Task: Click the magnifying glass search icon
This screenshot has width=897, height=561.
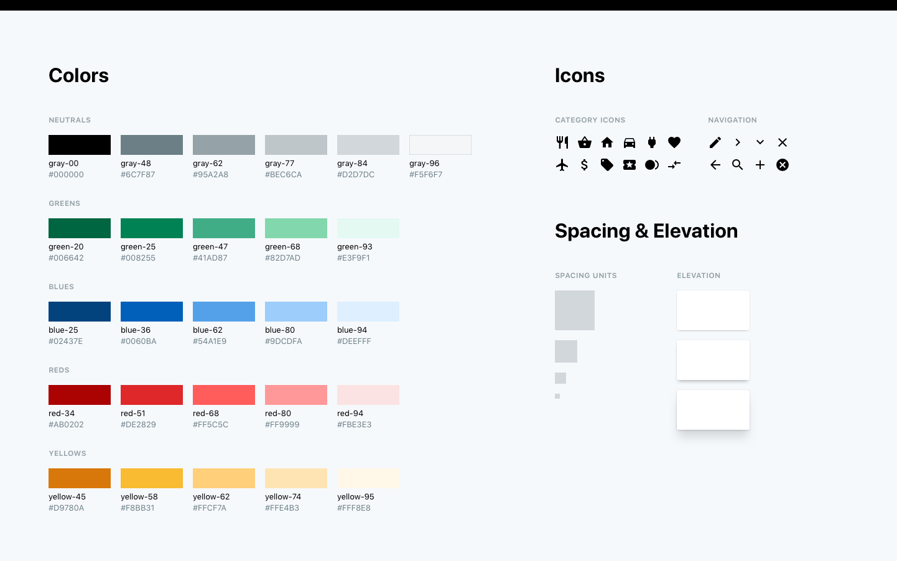Action: tap(738, 165)
